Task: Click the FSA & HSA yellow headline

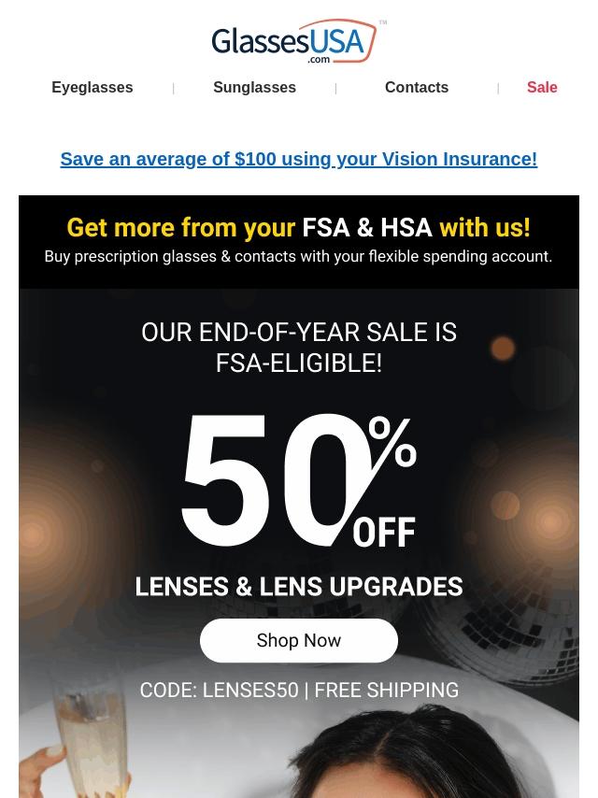Action: pyautogui.click(x=299, y=227)
